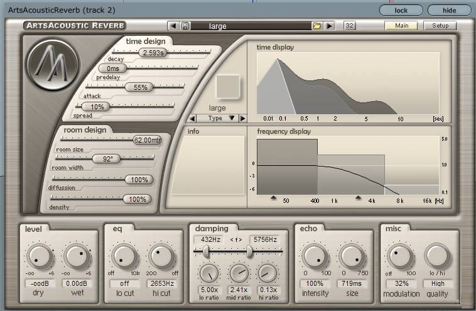
Task: Click the density slider handle 100%
Action: click(138, 199)
